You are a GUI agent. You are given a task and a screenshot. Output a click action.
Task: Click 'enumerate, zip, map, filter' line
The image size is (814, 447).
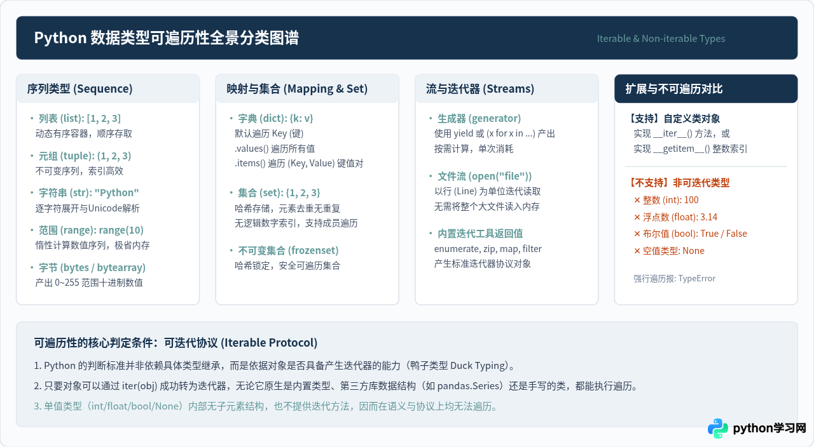[488, 249]
